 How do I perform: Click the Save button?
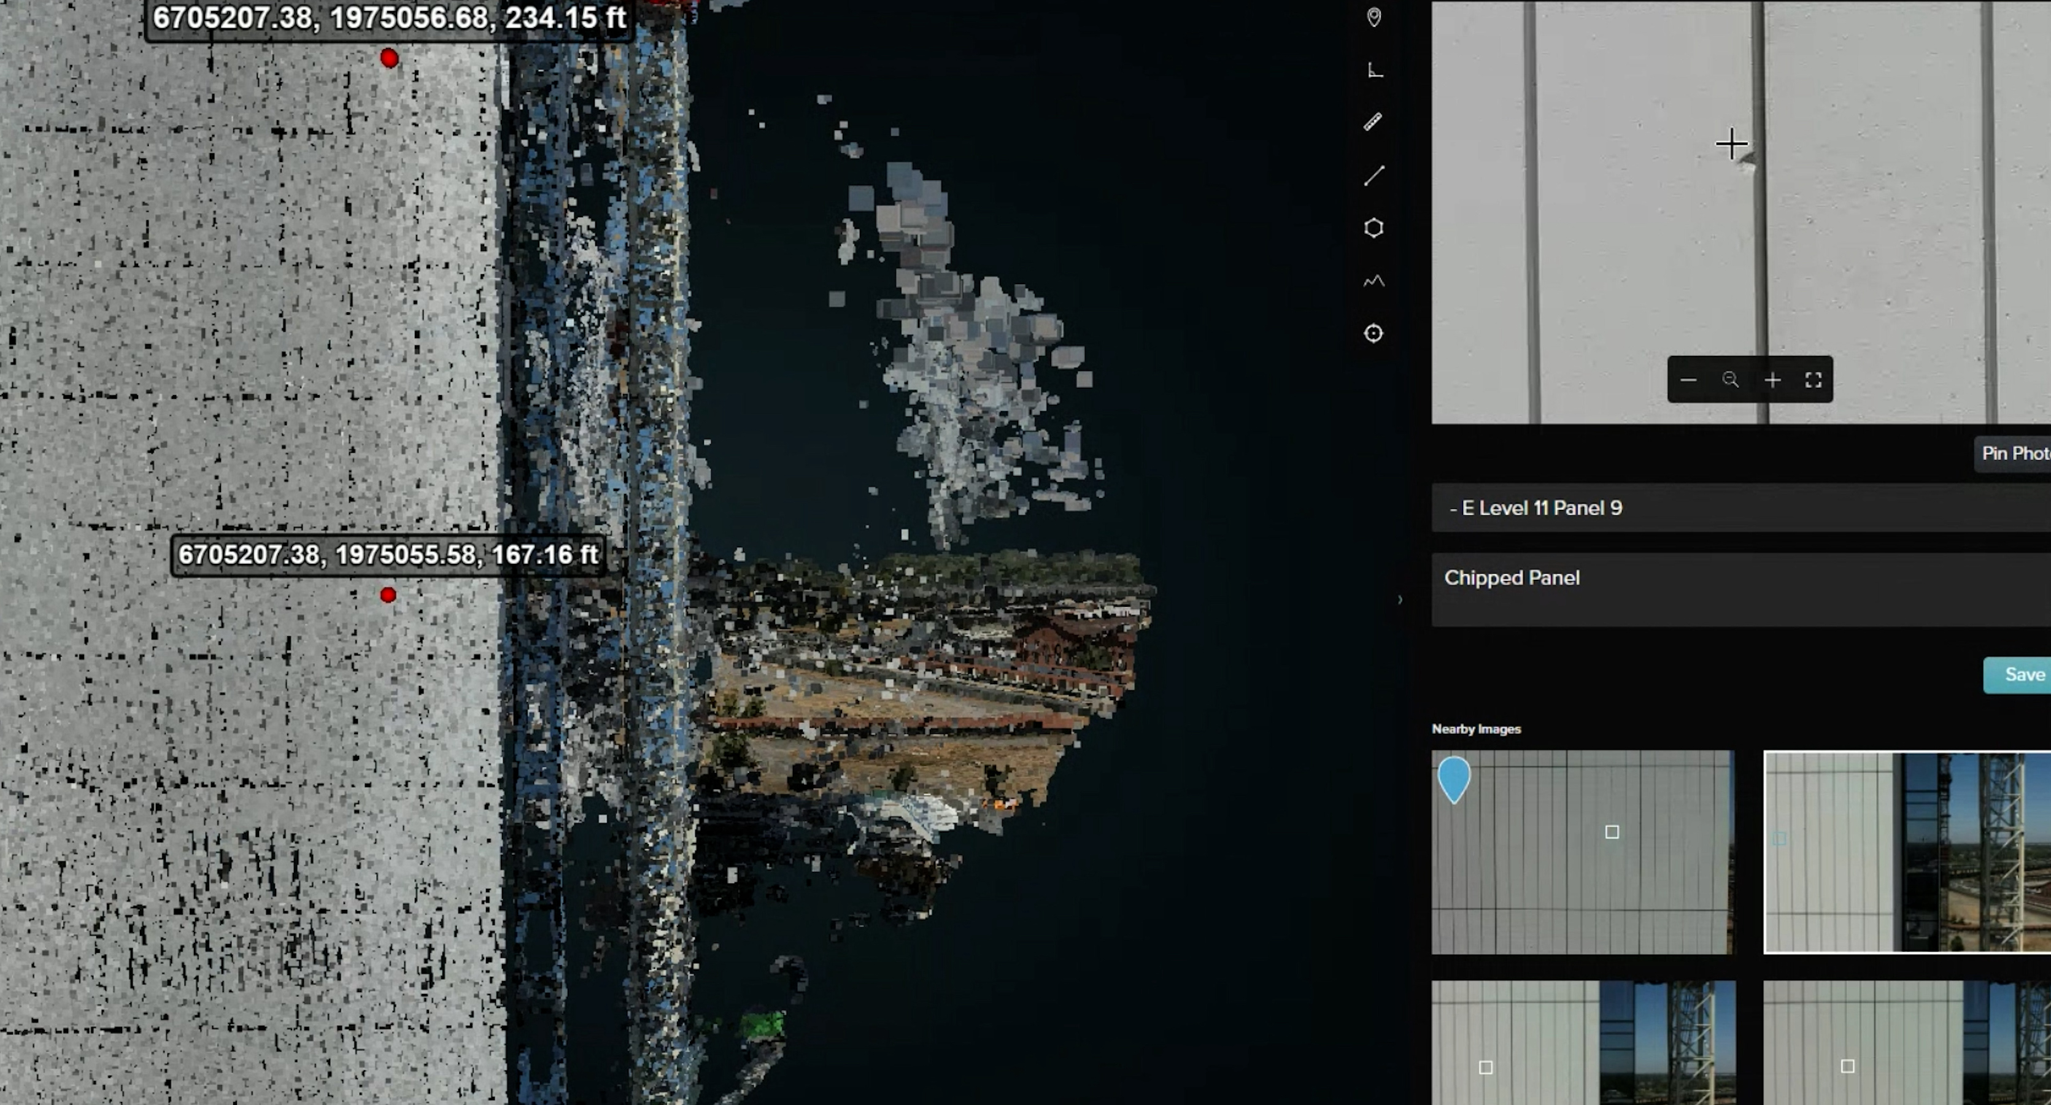coord(2017,674)
